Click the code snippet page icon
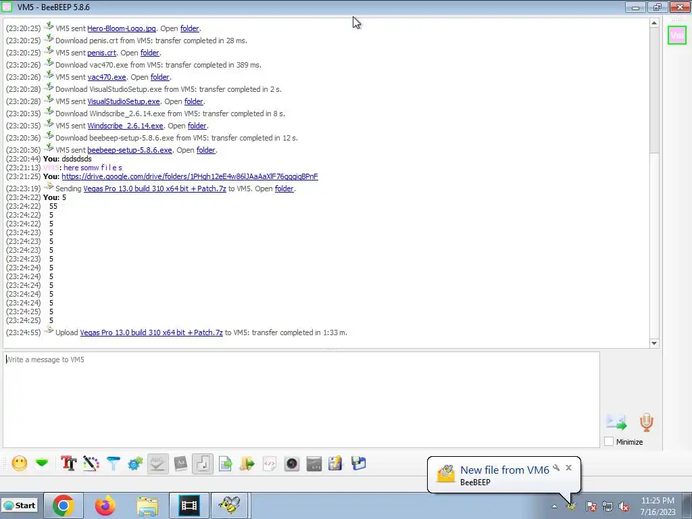The image size is (692, 519). [x=270, y=464]
